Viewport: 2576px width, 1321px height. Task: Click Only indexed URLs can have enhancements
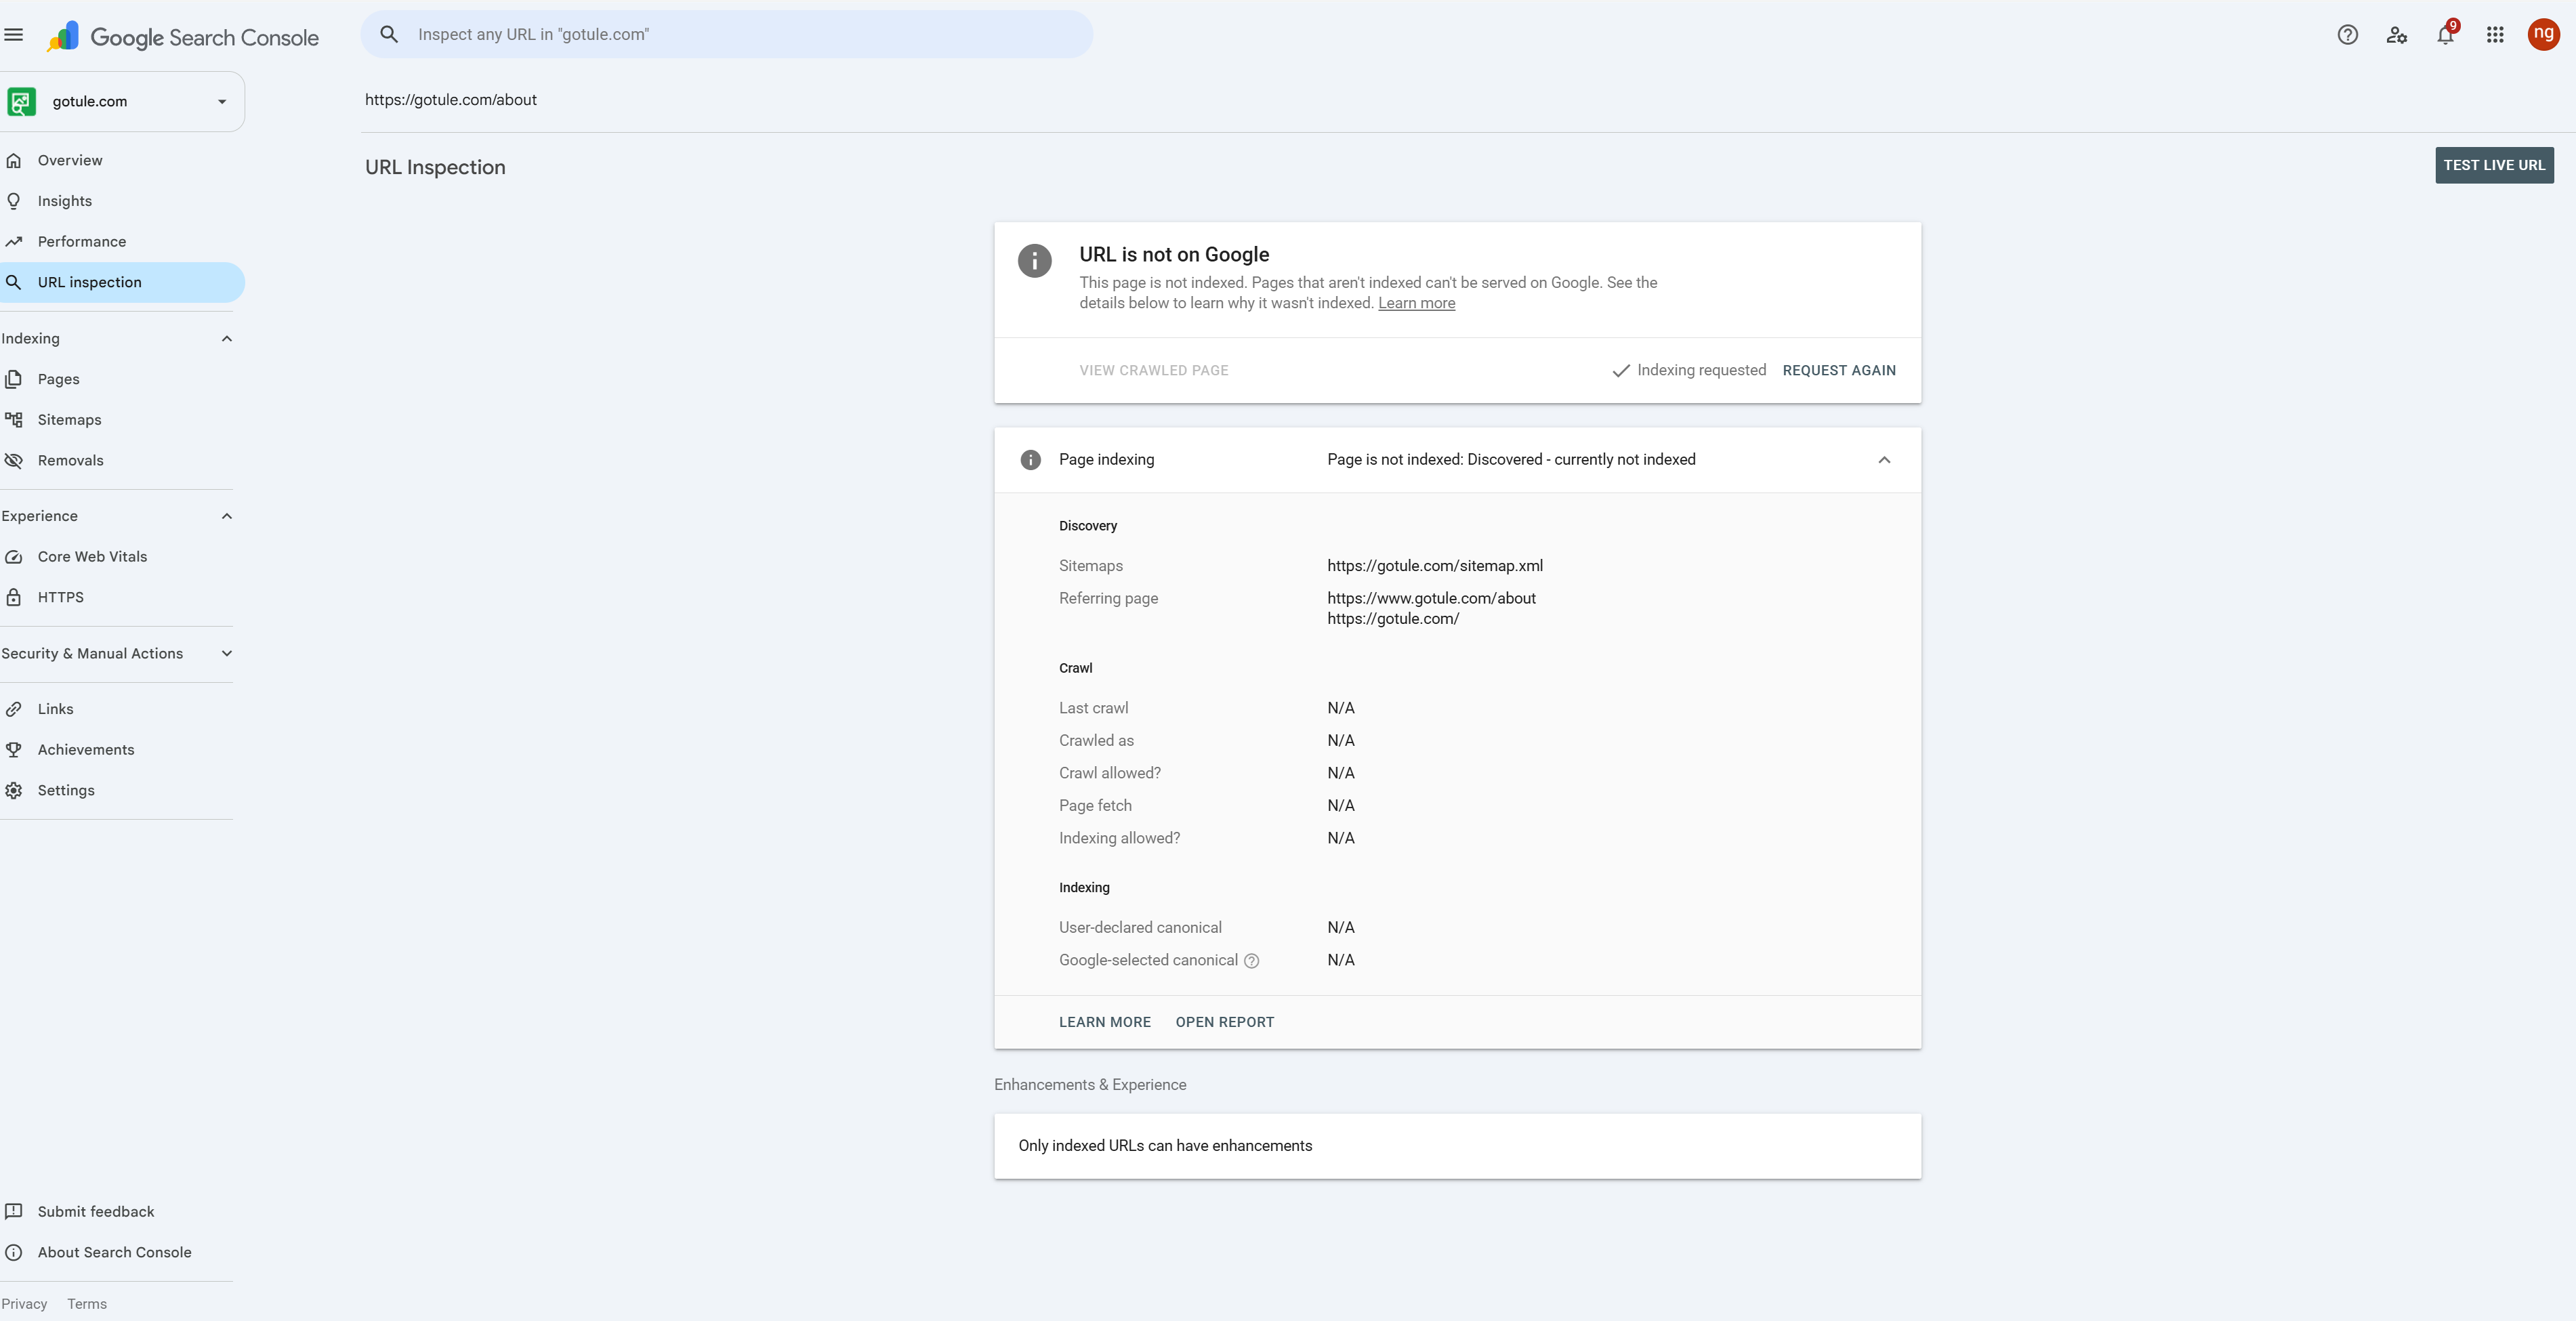[1165, 1146]
